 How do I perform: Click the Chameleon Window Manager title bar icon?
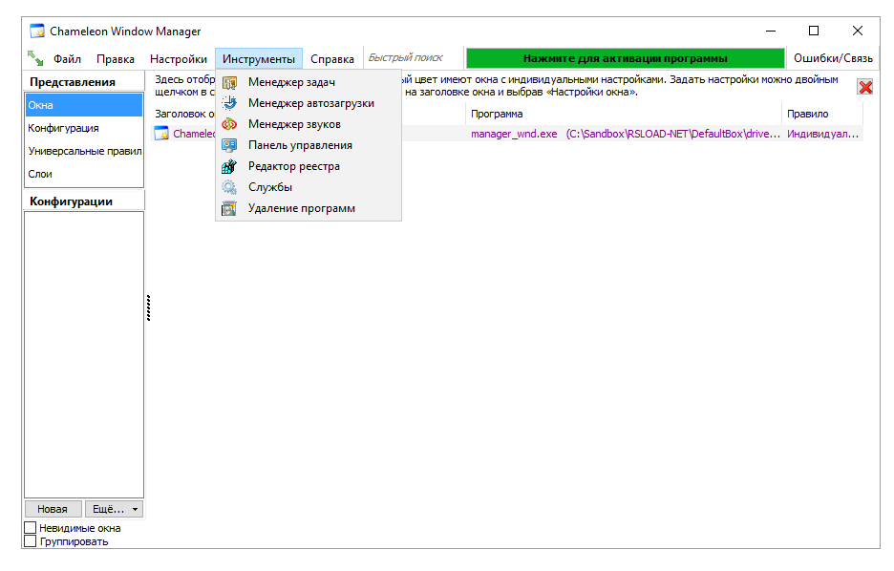(x=37, y=31)
